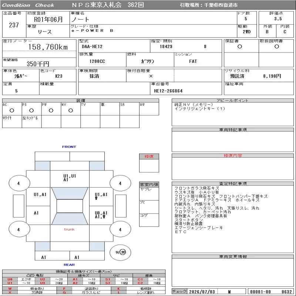Select the red '修復内容' header

click(x=233, y=155)
